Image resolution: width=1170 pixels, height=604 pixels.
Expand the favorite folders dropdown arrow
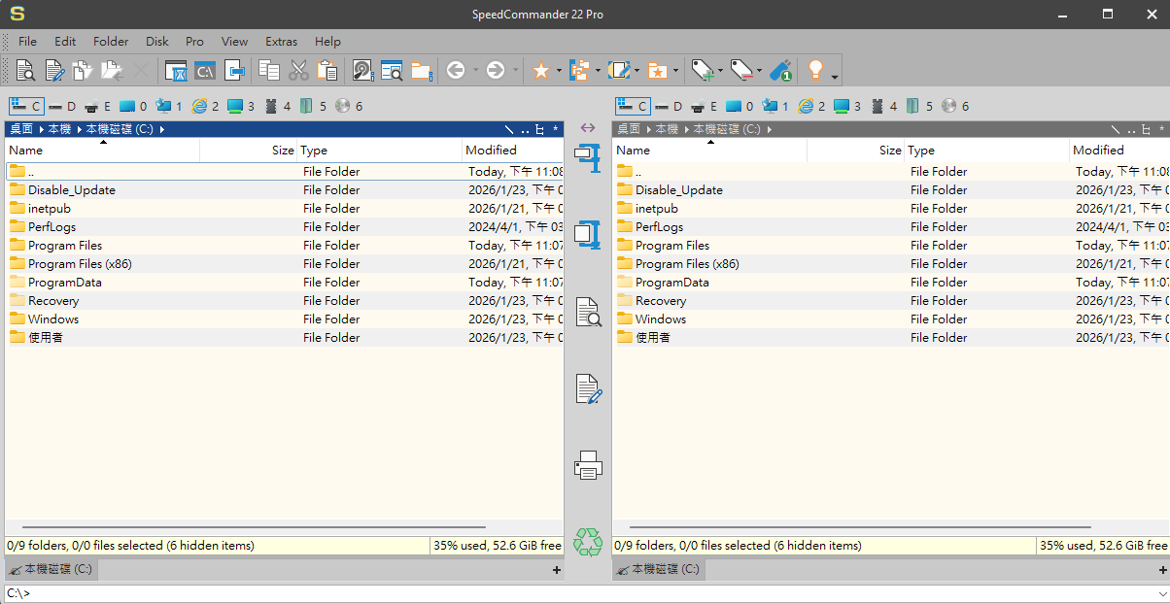click(x=675, y=70)
